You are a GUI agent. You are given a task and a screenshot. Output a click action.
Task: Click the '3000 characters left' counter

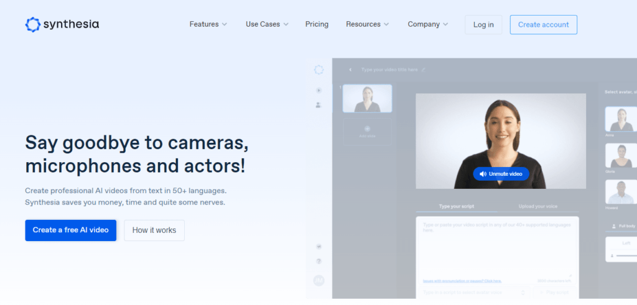[x=554, y=281]
